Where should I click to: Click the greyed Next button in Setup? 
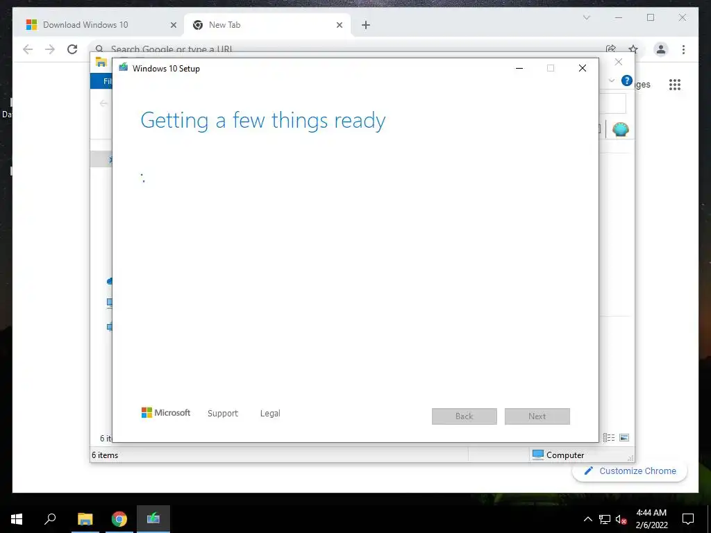[537, 416]
